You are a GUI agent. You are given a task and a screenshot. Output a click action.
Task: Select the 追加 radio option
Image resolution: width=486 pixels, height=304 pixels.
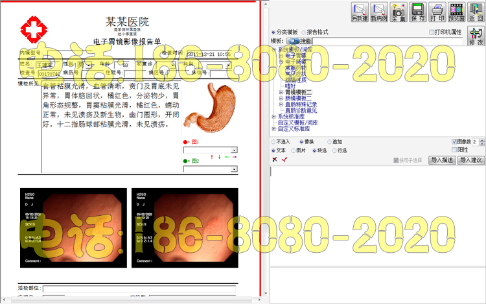coord(329,142)
